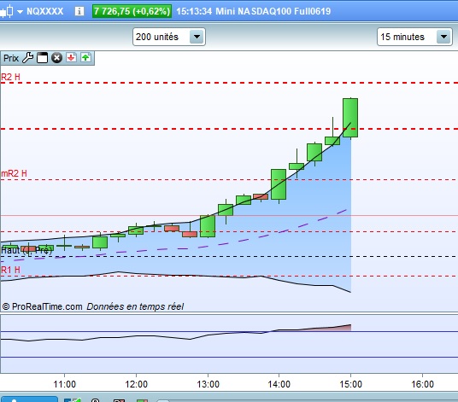This screenshot has width=458, height=402.
Task: Click the 15:13:34 clock text
Action: pos(194,11)
